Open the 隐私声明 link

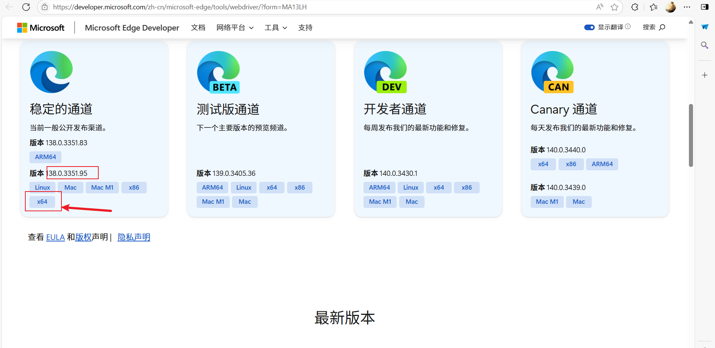pos(134,237)
